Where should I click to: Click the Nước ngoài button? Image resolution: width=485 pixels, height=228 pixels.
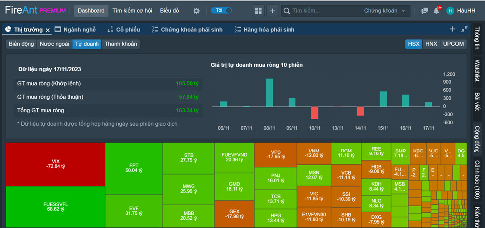click(x=54, y=44)
